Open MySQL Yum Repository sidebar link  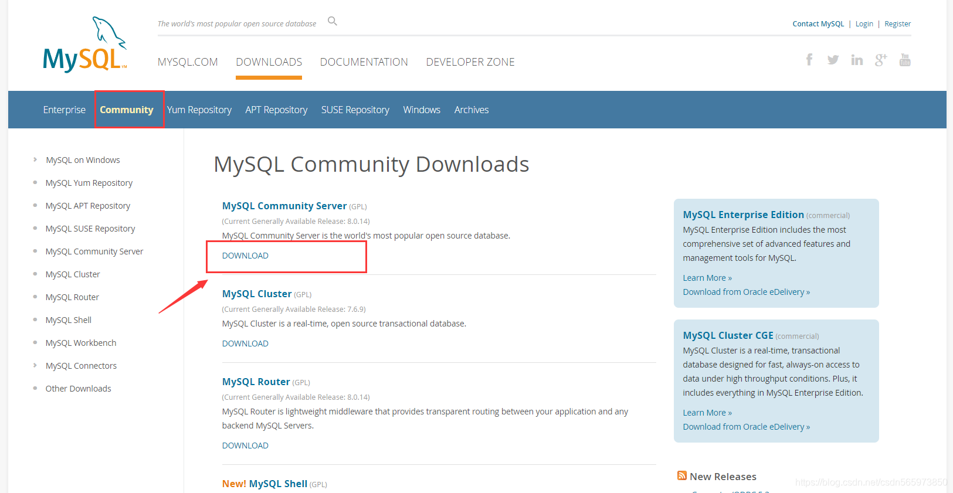pyautogui.click(x=89, y=183)
